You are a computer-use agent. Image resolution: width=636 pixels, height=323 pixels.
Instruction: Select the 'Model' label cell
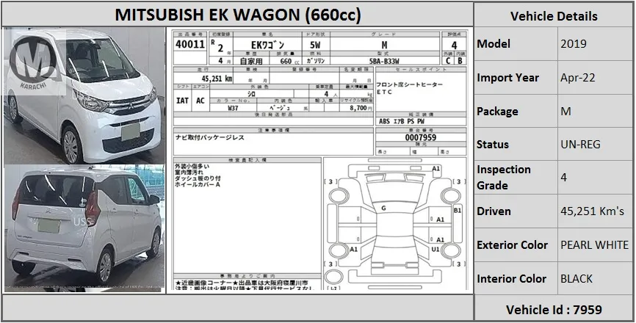tap(516, 44)
